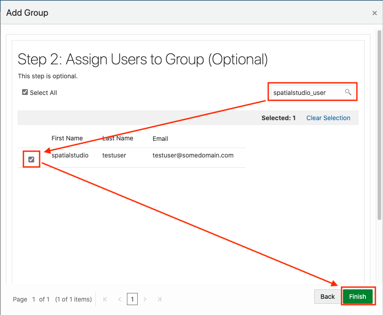Go to first page arrow icon
The image size is (383, 315).
coord(105,299)
